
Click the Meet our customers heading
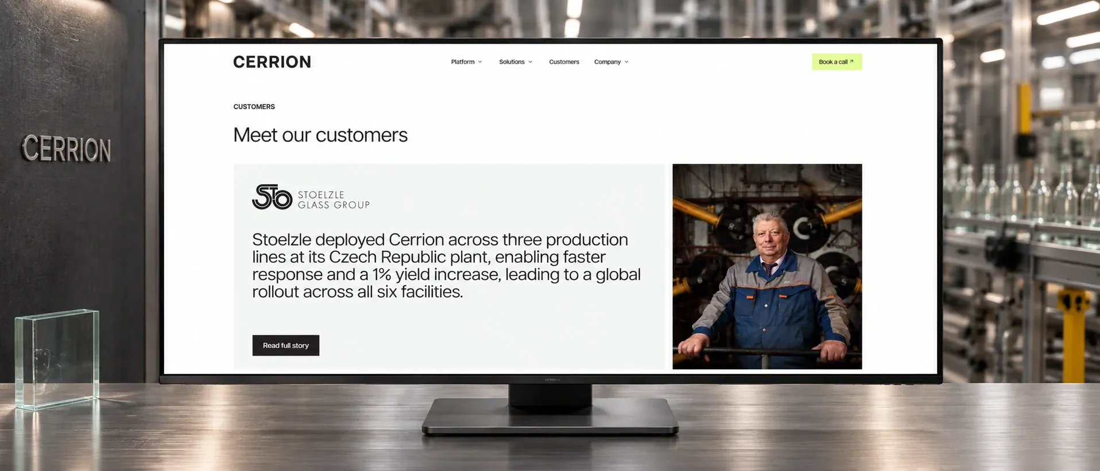click(320, 135)
